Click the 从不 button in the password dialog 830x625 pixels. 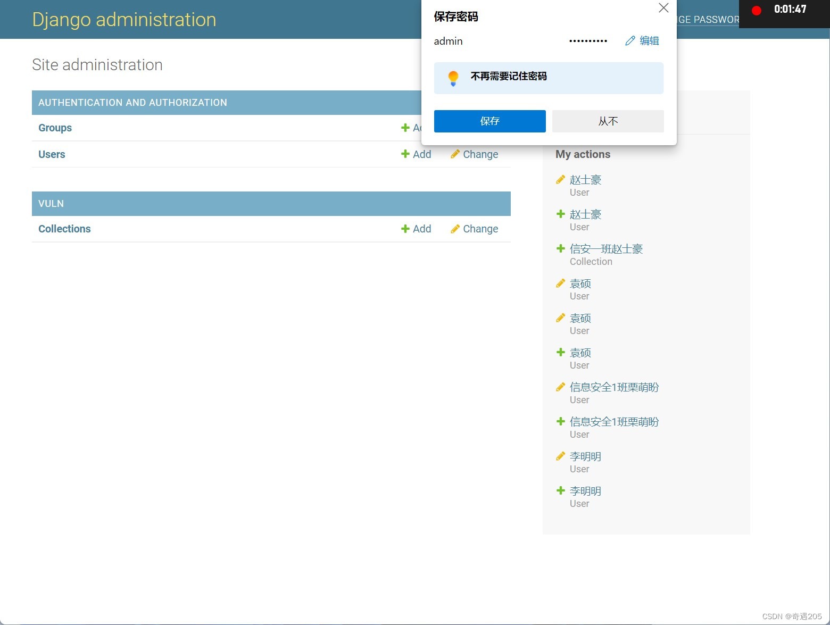tap(608, 121)
